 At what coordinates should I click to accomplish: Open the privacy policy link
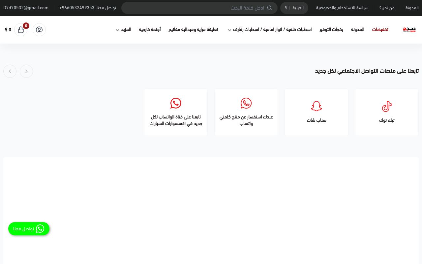pyautogui.click(x=342, y=8)
